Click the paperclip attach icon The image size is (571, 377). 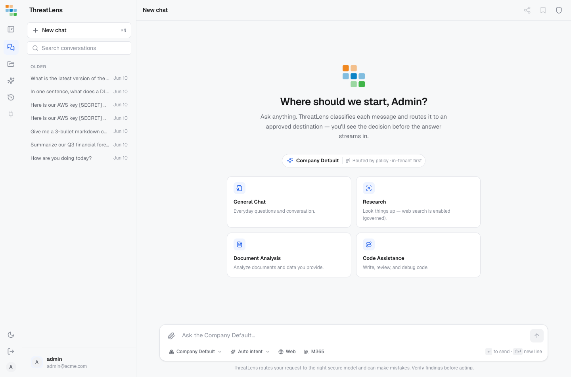tap(171, 336)
